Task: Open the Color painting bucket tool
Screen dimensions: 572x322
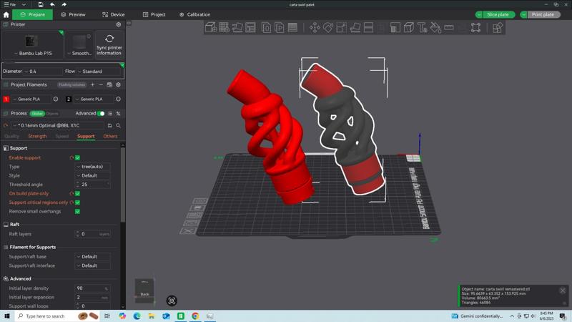Action: 435,27
